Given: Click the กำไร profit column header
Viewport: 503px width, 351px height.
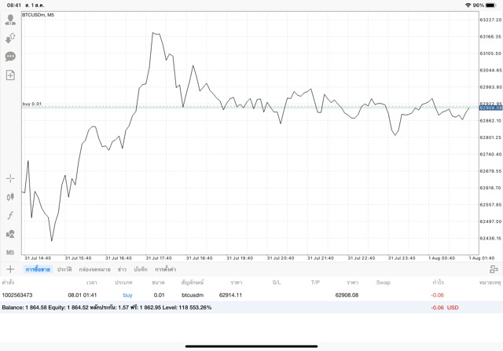Looking at the screenshot, I should tap(438, 283).
